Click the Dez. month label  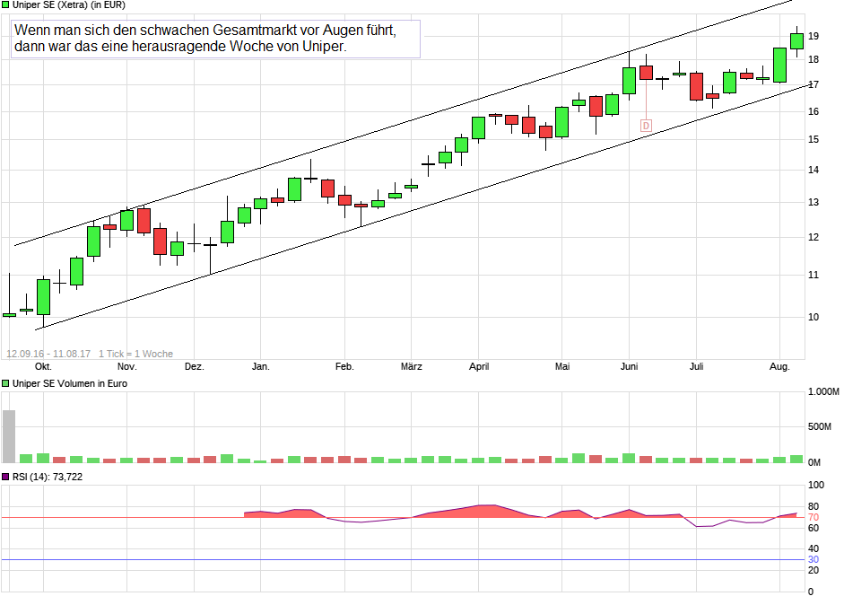click(x=195, y=367)
